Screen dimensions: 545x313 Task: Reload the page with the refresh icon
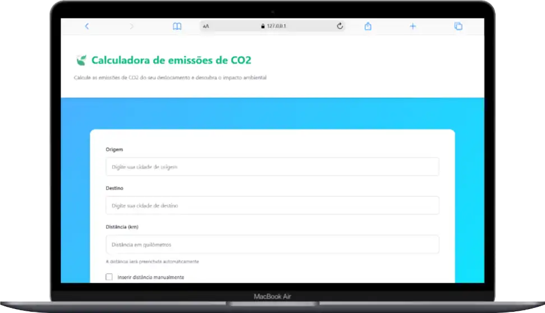(x=339, y=26)
